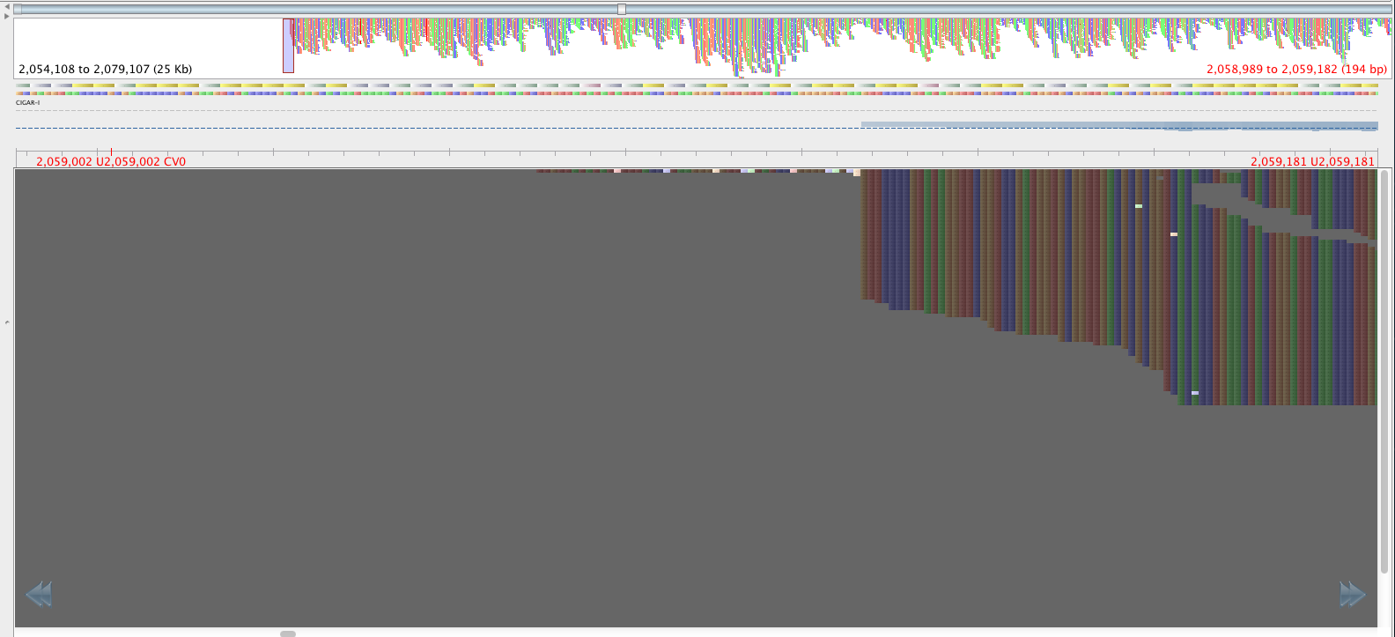Click the small right-pointing arrow at top-left

click(x=7, y=16)
